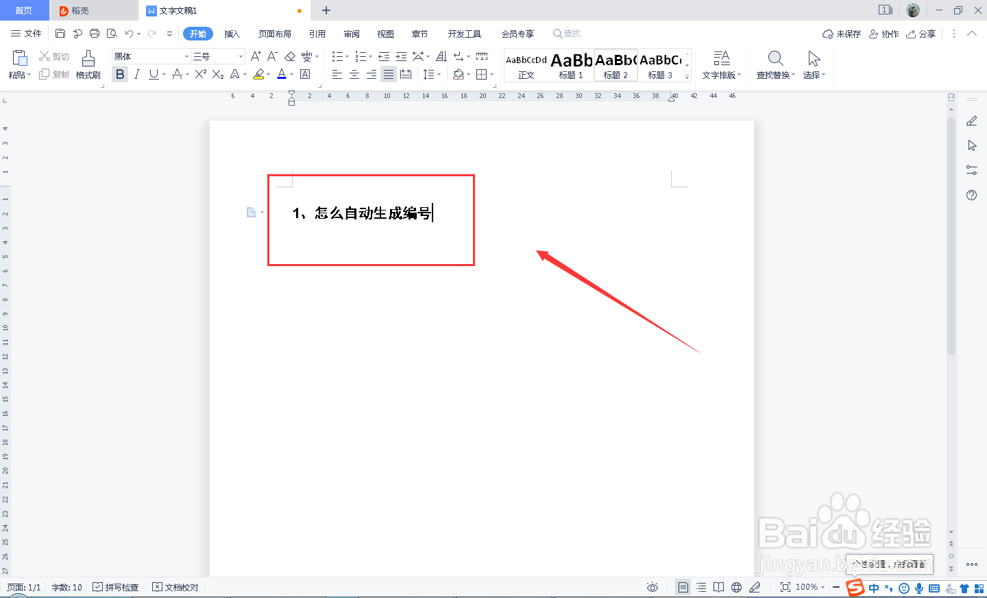This screenshot has width=987, height=598.
Task: Apply italic formatting to text
Action: pos(136,74)
